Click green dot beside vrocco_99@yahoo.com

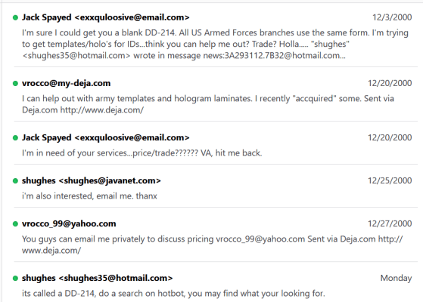tap(15, 224)
